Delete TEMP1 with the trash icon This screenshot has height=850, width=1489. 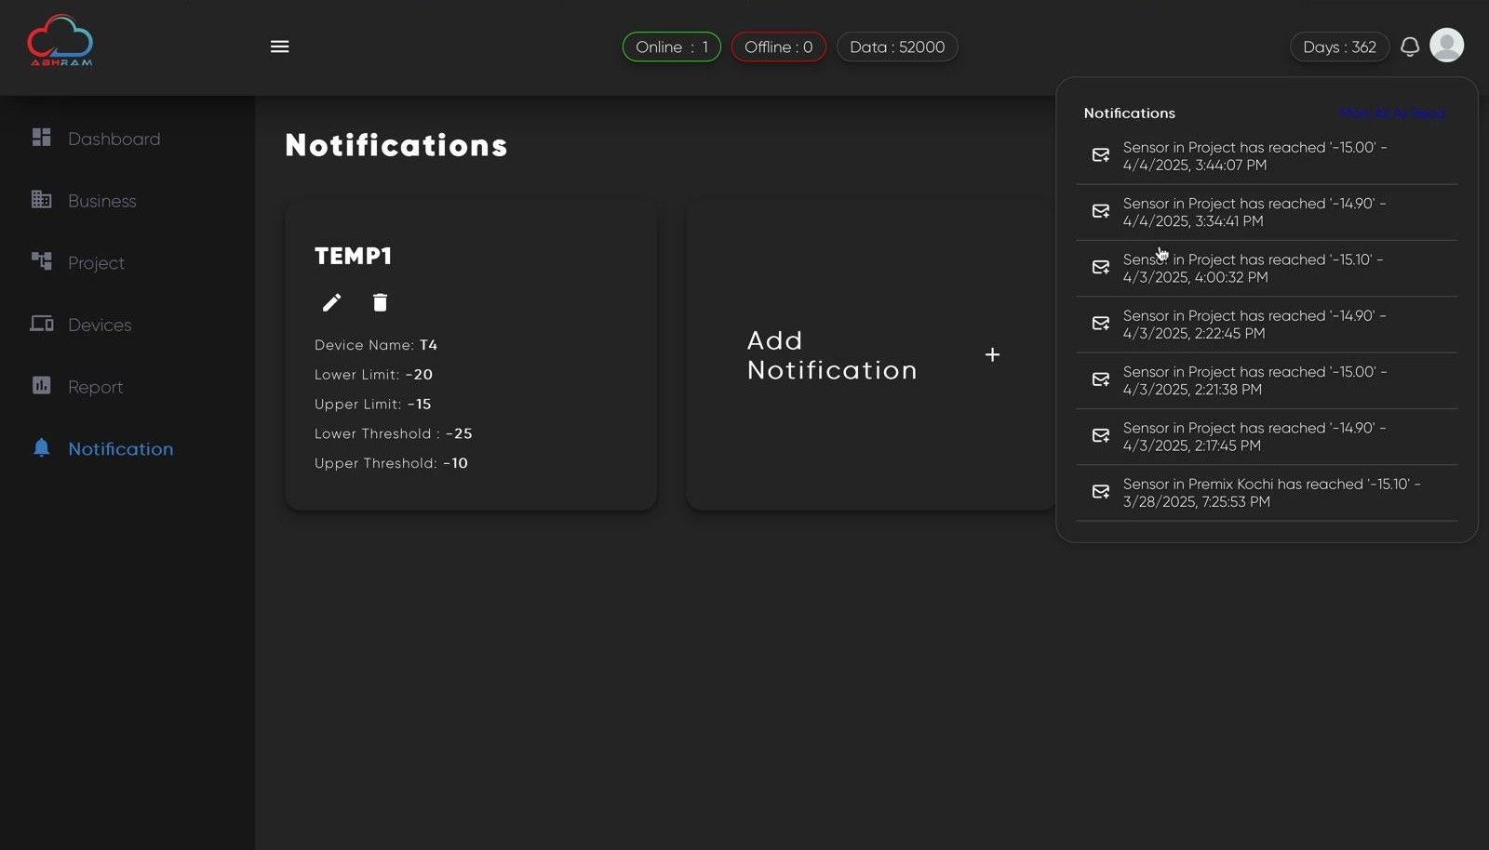coord(380,302)
